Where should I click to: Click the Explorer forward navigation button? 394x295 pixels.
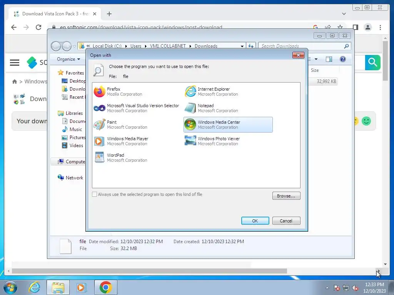tap(67, 46)
